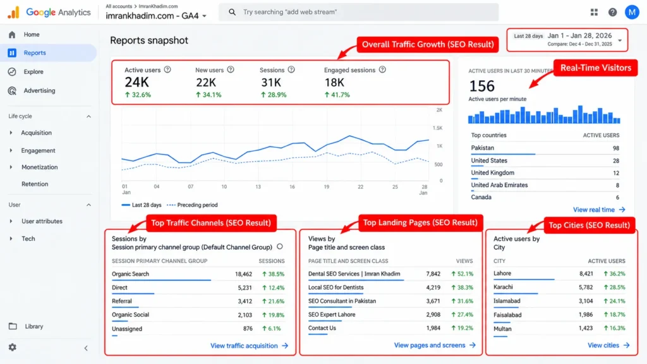Select the Engaged sessions 18K metric
647x364 pixels.
(355, 83)
